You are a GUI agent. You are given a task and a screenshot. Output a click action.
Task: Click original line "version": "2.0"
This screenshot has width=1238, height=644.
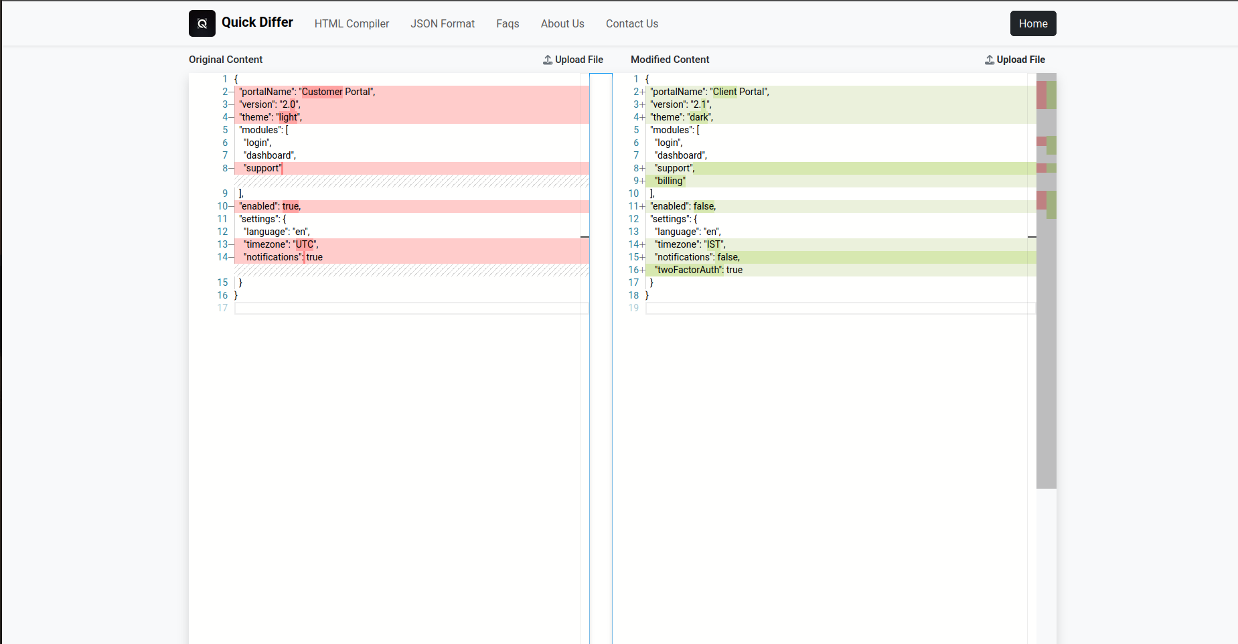click(411, 104)
